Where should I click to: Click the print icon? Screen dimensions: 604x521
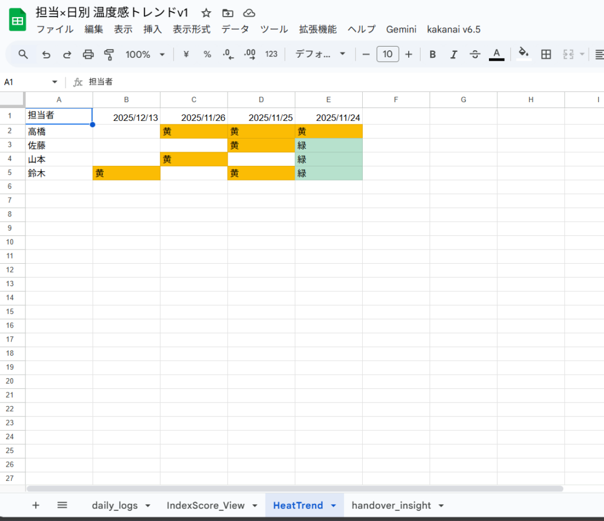(88, 54)
